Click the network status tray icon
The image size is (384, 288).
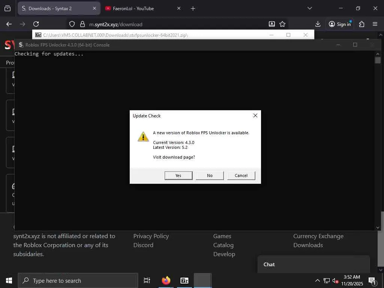click(327, 280)
